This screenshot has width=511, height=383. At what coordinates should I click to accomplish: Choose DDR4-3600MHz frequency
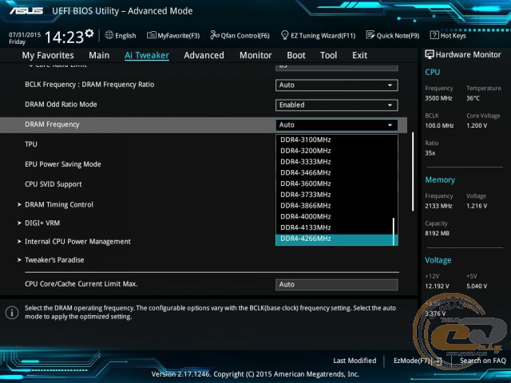337,184
